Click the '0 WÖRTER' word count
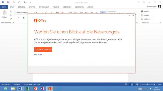The image size is (163, 91). (x=17, y=84)
